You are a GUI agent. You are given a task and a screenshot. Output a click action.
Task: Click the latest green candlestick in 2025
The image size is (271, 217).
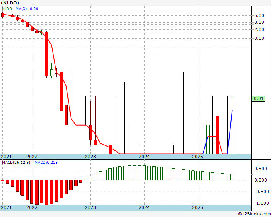[x=232, y=125]
